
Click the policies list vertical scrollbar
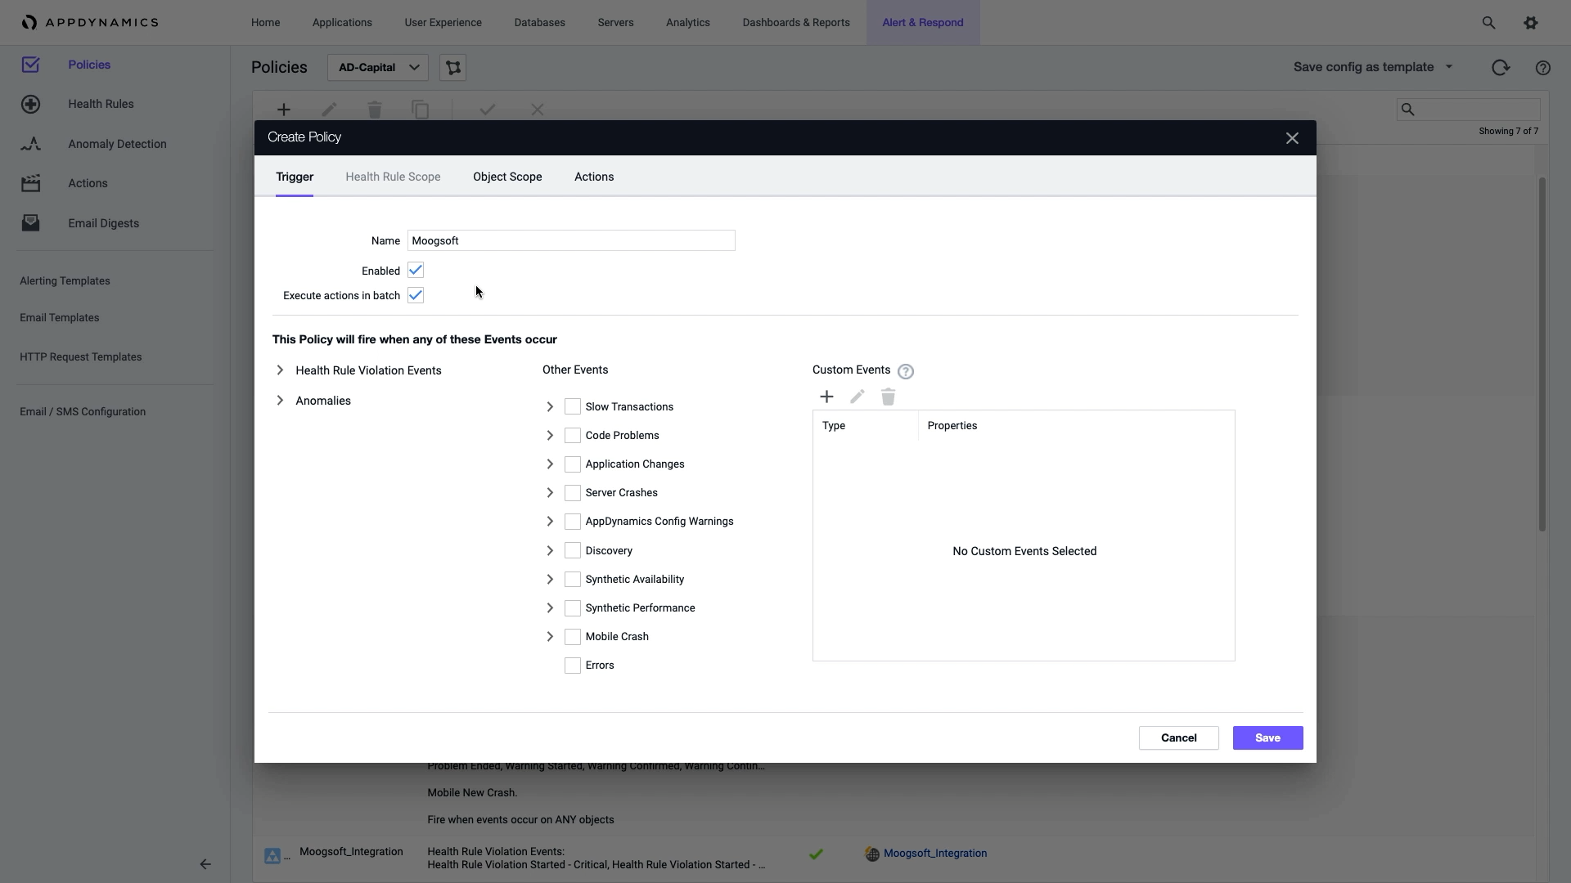1542,354
